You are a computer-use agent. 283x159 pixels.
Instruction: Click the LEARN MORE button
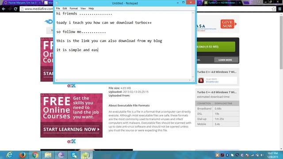click(226, 60)
